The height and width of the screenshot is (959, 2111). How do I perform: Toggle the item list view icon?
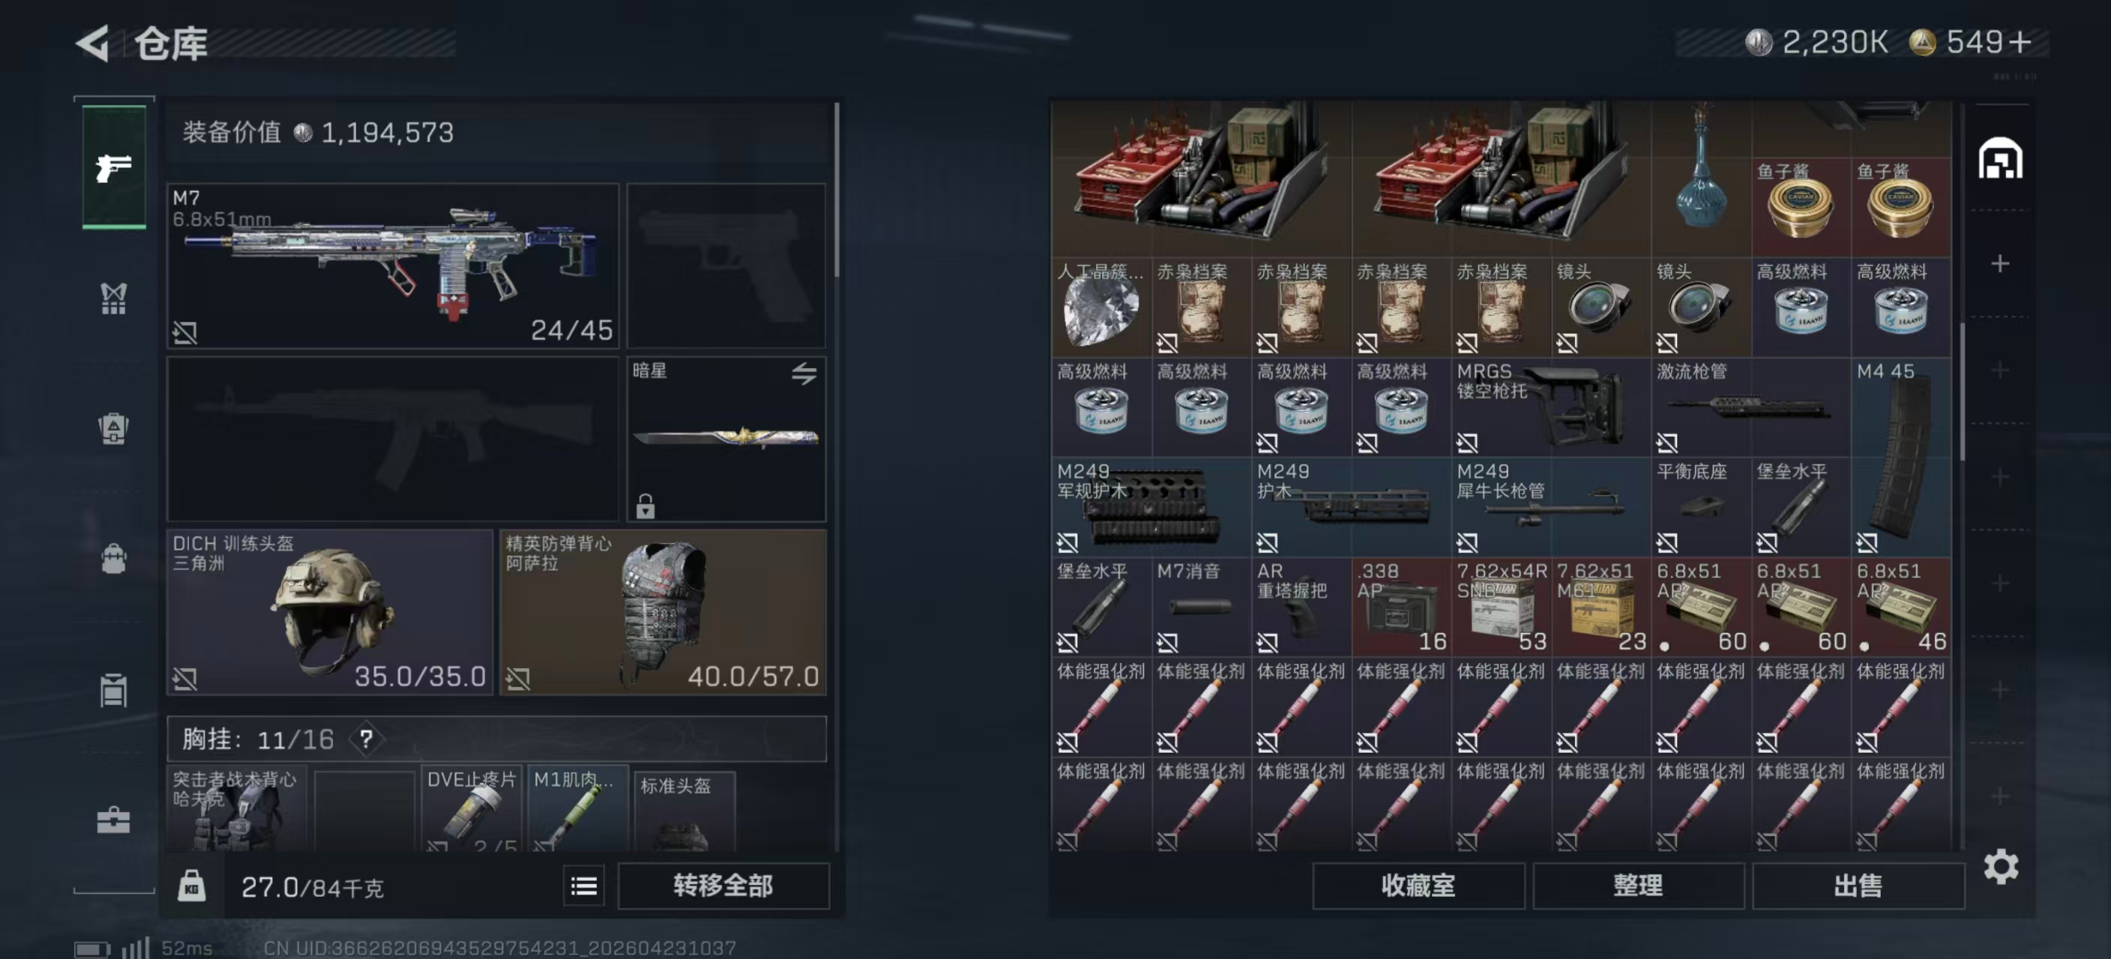pyautogui.click(x=583, y=886)
